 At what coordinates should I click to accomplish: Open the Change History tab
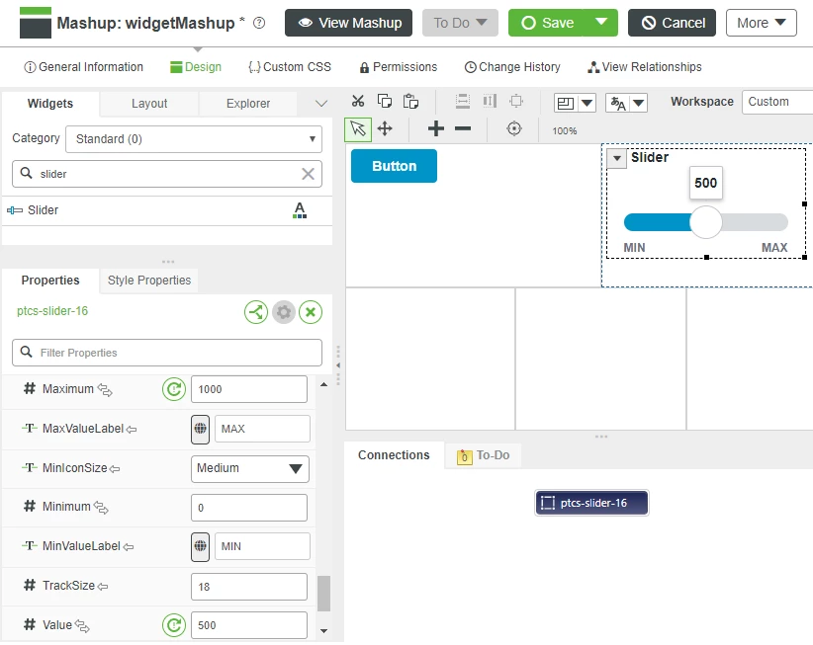[x=512, y=67]
